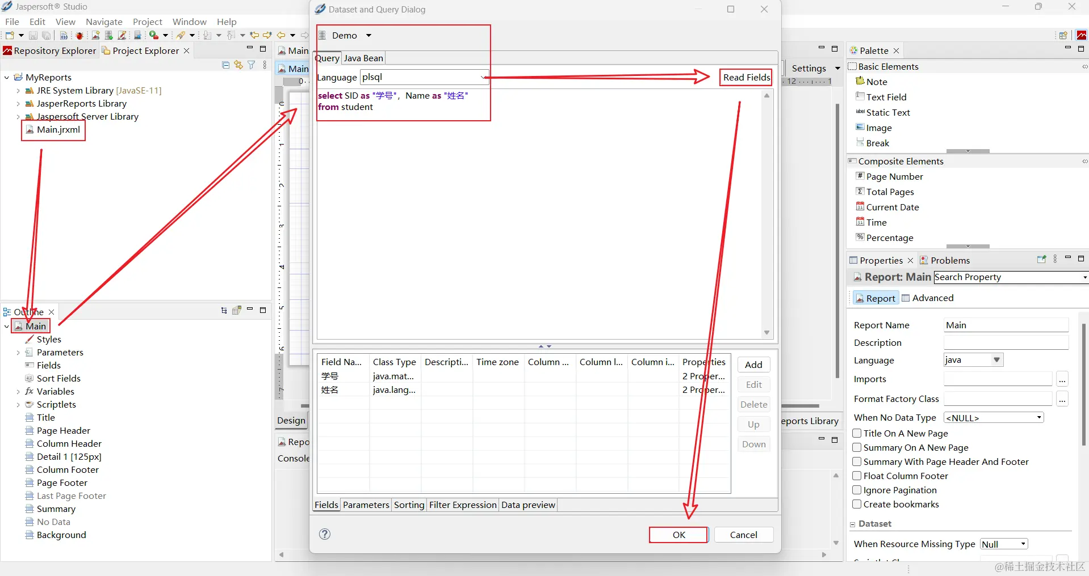Toggle Create bookmarks checkbox
1089x576 pixels.
click(x=857, y=504)
